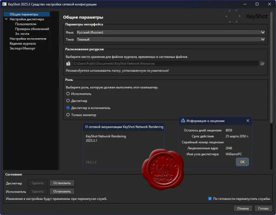Toggle По готовности перезапустить службы checkbox
276x215 pixels.
tap(210, 198)
